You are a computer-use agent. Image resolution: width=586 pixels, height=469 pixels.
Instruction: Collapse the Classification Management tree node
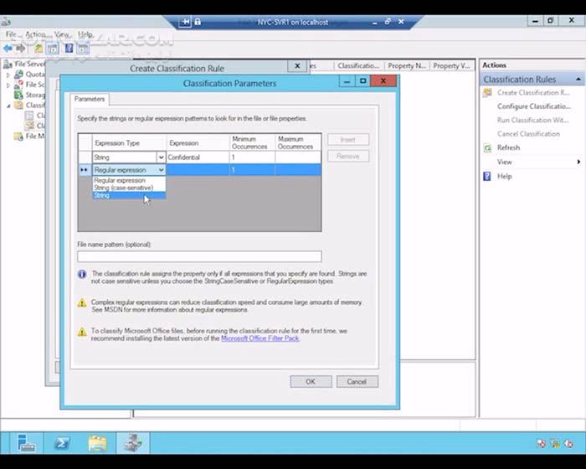tap(8, 106)
